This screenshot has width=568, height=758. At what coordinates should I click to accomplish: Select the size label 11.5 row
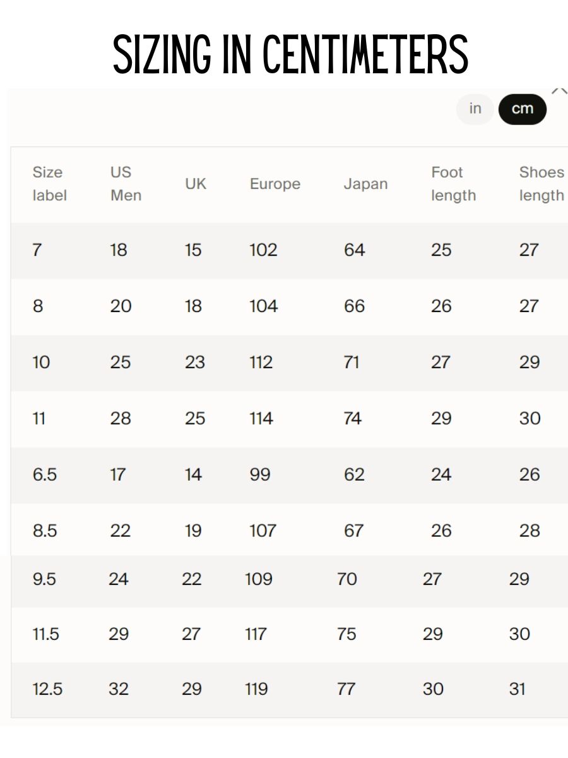pyautogui.click(x=289, y=634)
